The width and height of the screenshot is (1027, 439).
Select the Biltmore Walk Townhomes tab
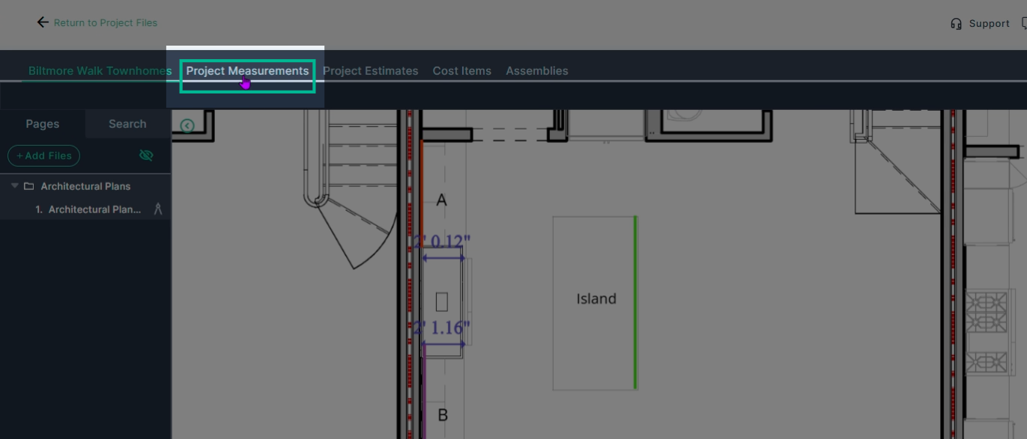click(100, 71)
